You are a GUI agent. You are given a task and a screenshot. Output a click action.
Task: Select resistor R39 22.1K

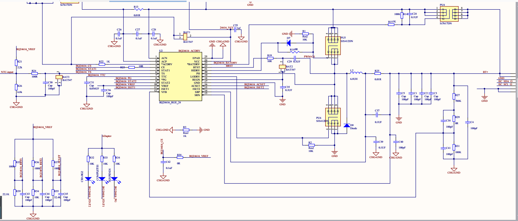pos(14,192)
